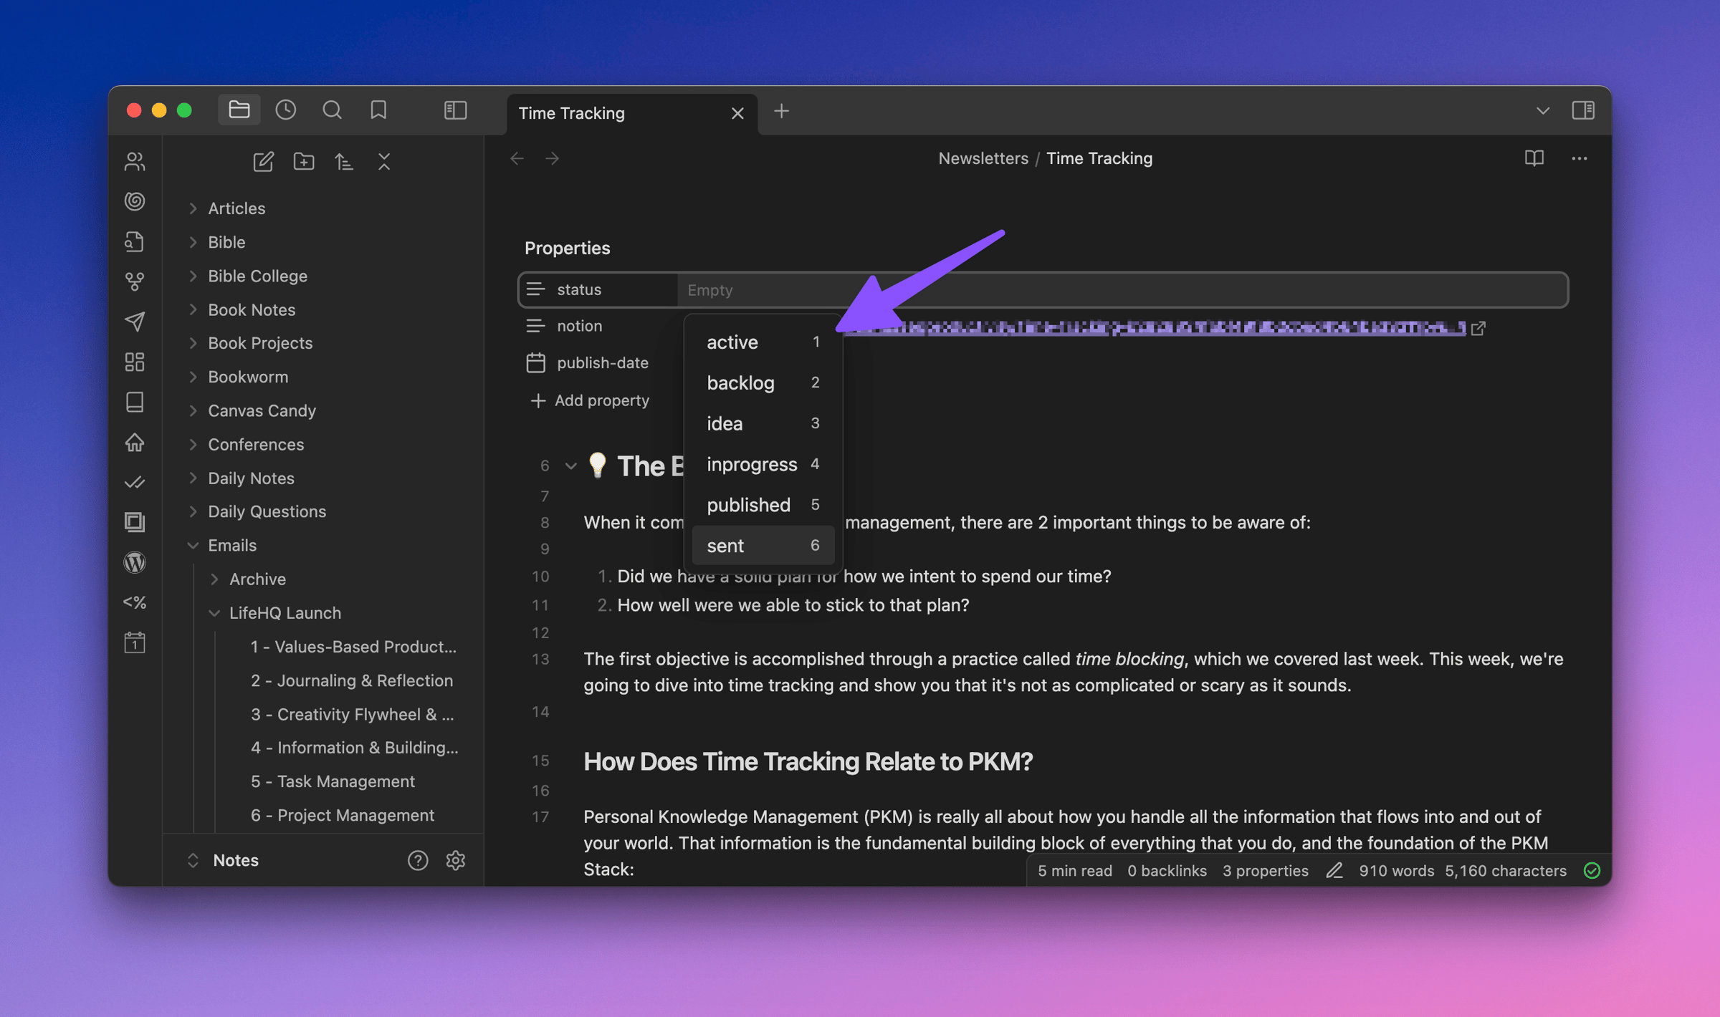
Task: Click the stacked layers icon in ribbon
Action: click(x=135, y=522)
